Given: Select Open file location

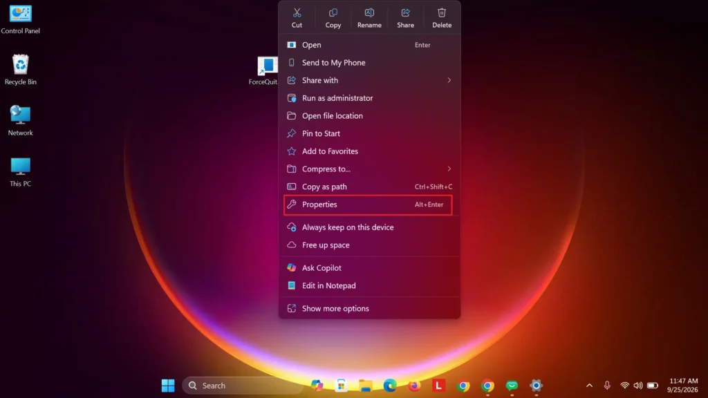Looking at the screenshot, I should pyautogui.click(x=369, y=116).
